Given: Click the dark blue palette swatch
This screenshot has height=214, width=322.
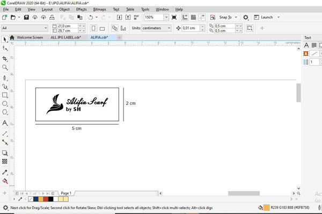Looking at the screenshot, I should 36,199.
